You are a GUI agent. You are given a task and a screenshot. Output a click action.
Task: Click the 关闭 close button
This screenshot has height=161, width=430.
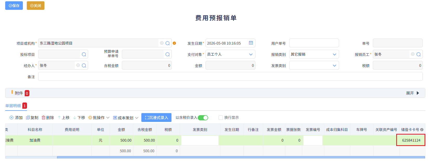36,5
